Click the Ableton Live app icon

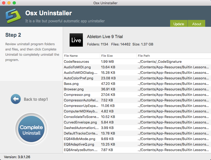[x=76, y=40]
